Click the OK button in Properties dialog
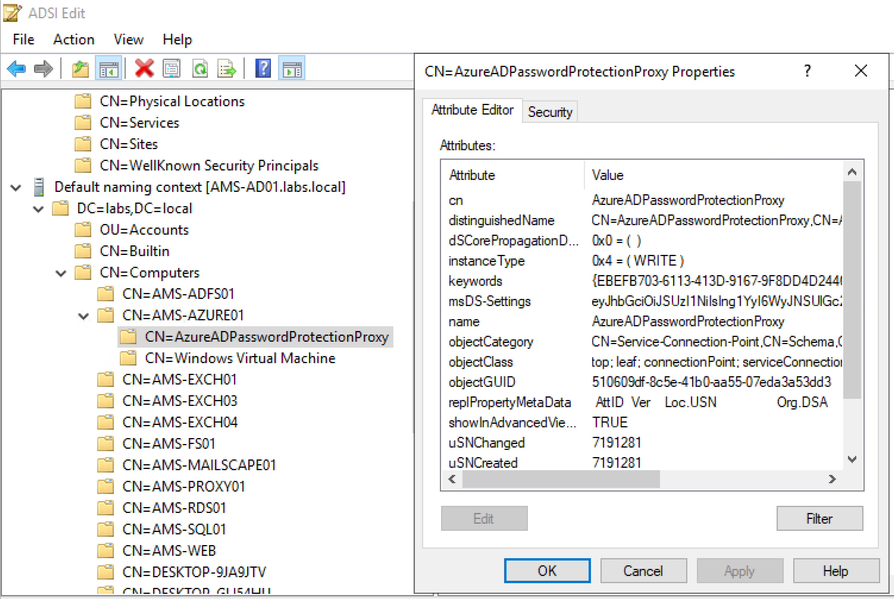 [547, 570]
